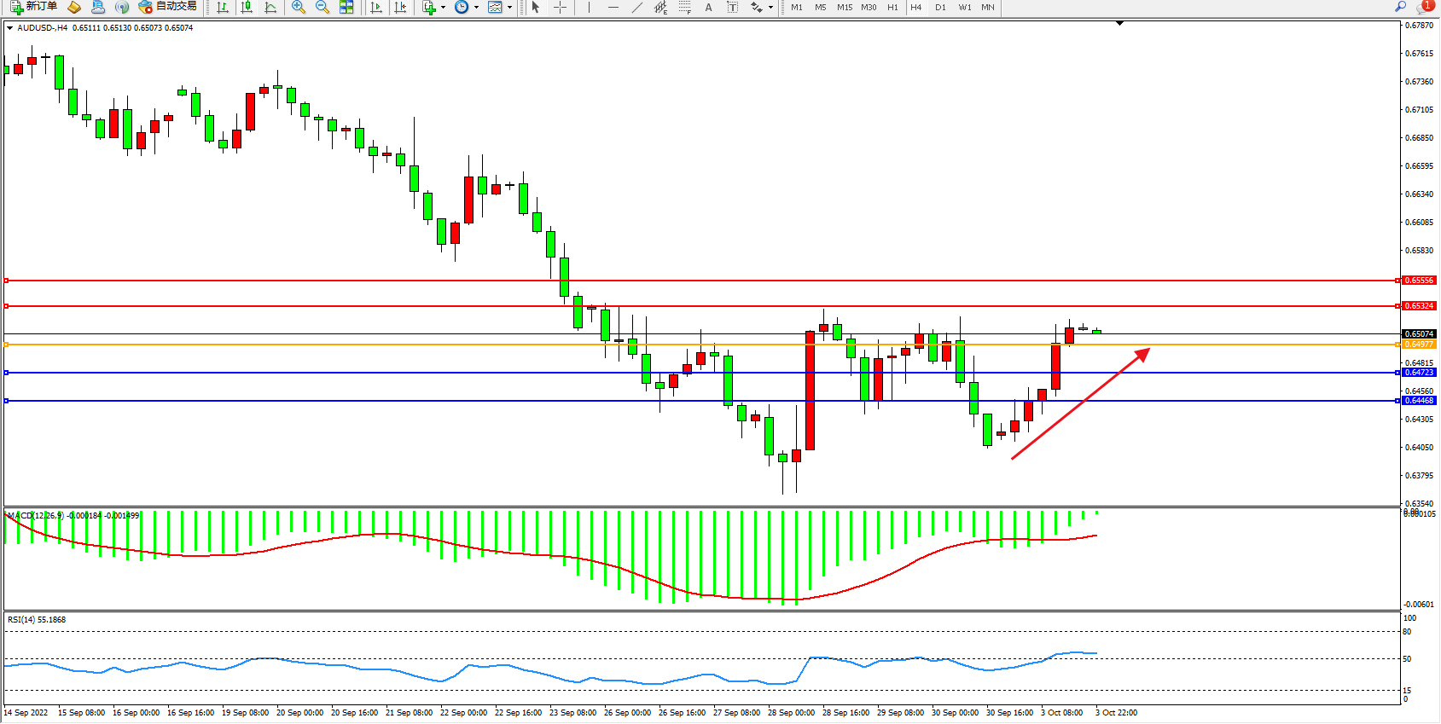The image size is (1441, 724).
Task: Select the crosshair cursor tool
Action: click(560, 7)
